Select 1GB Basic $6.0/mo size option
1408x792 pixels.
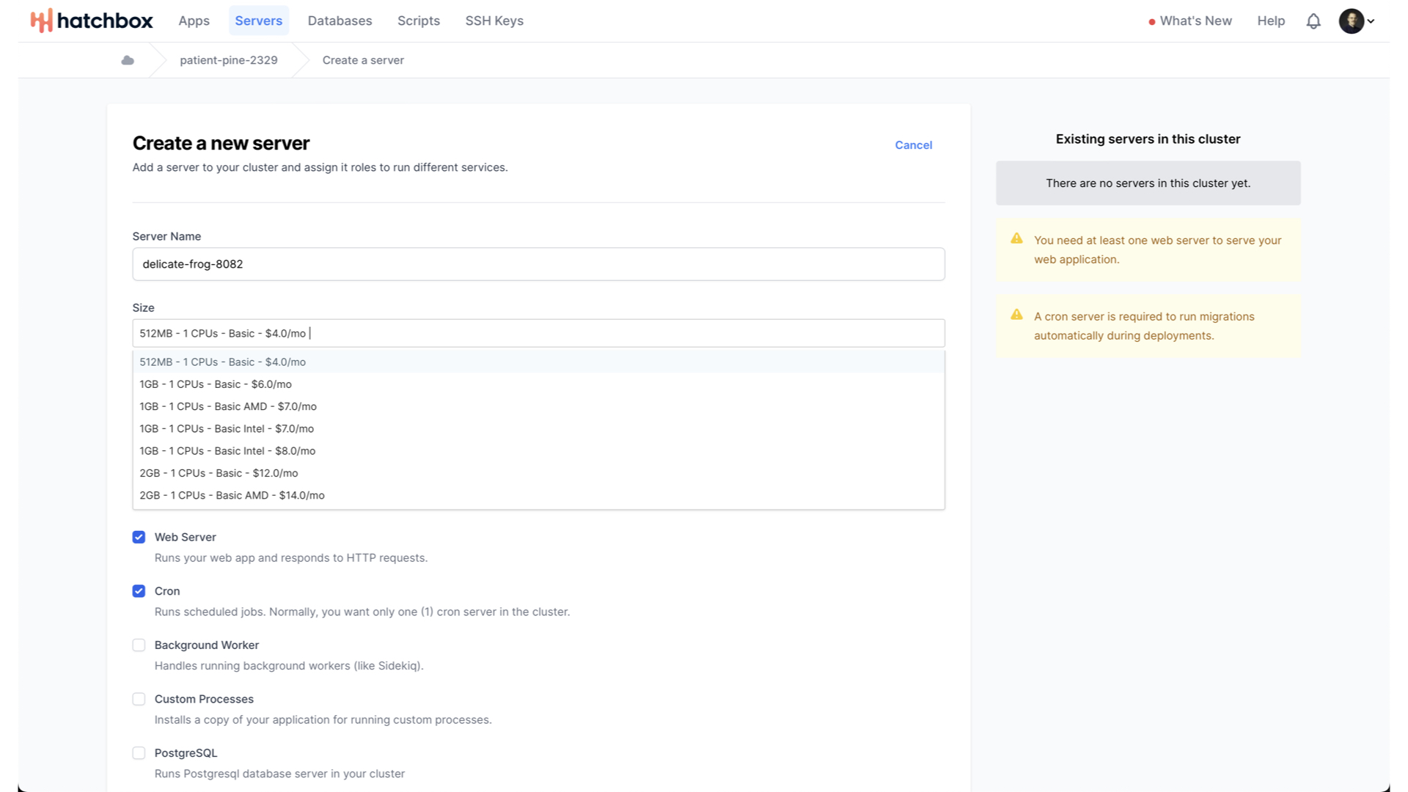216,384
